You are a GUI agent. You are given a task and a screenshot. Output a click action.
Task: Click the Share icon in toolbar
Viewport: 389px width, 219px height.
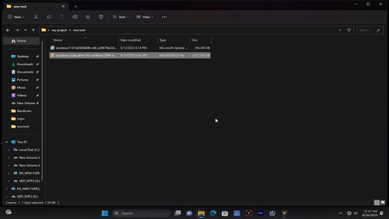88,17
